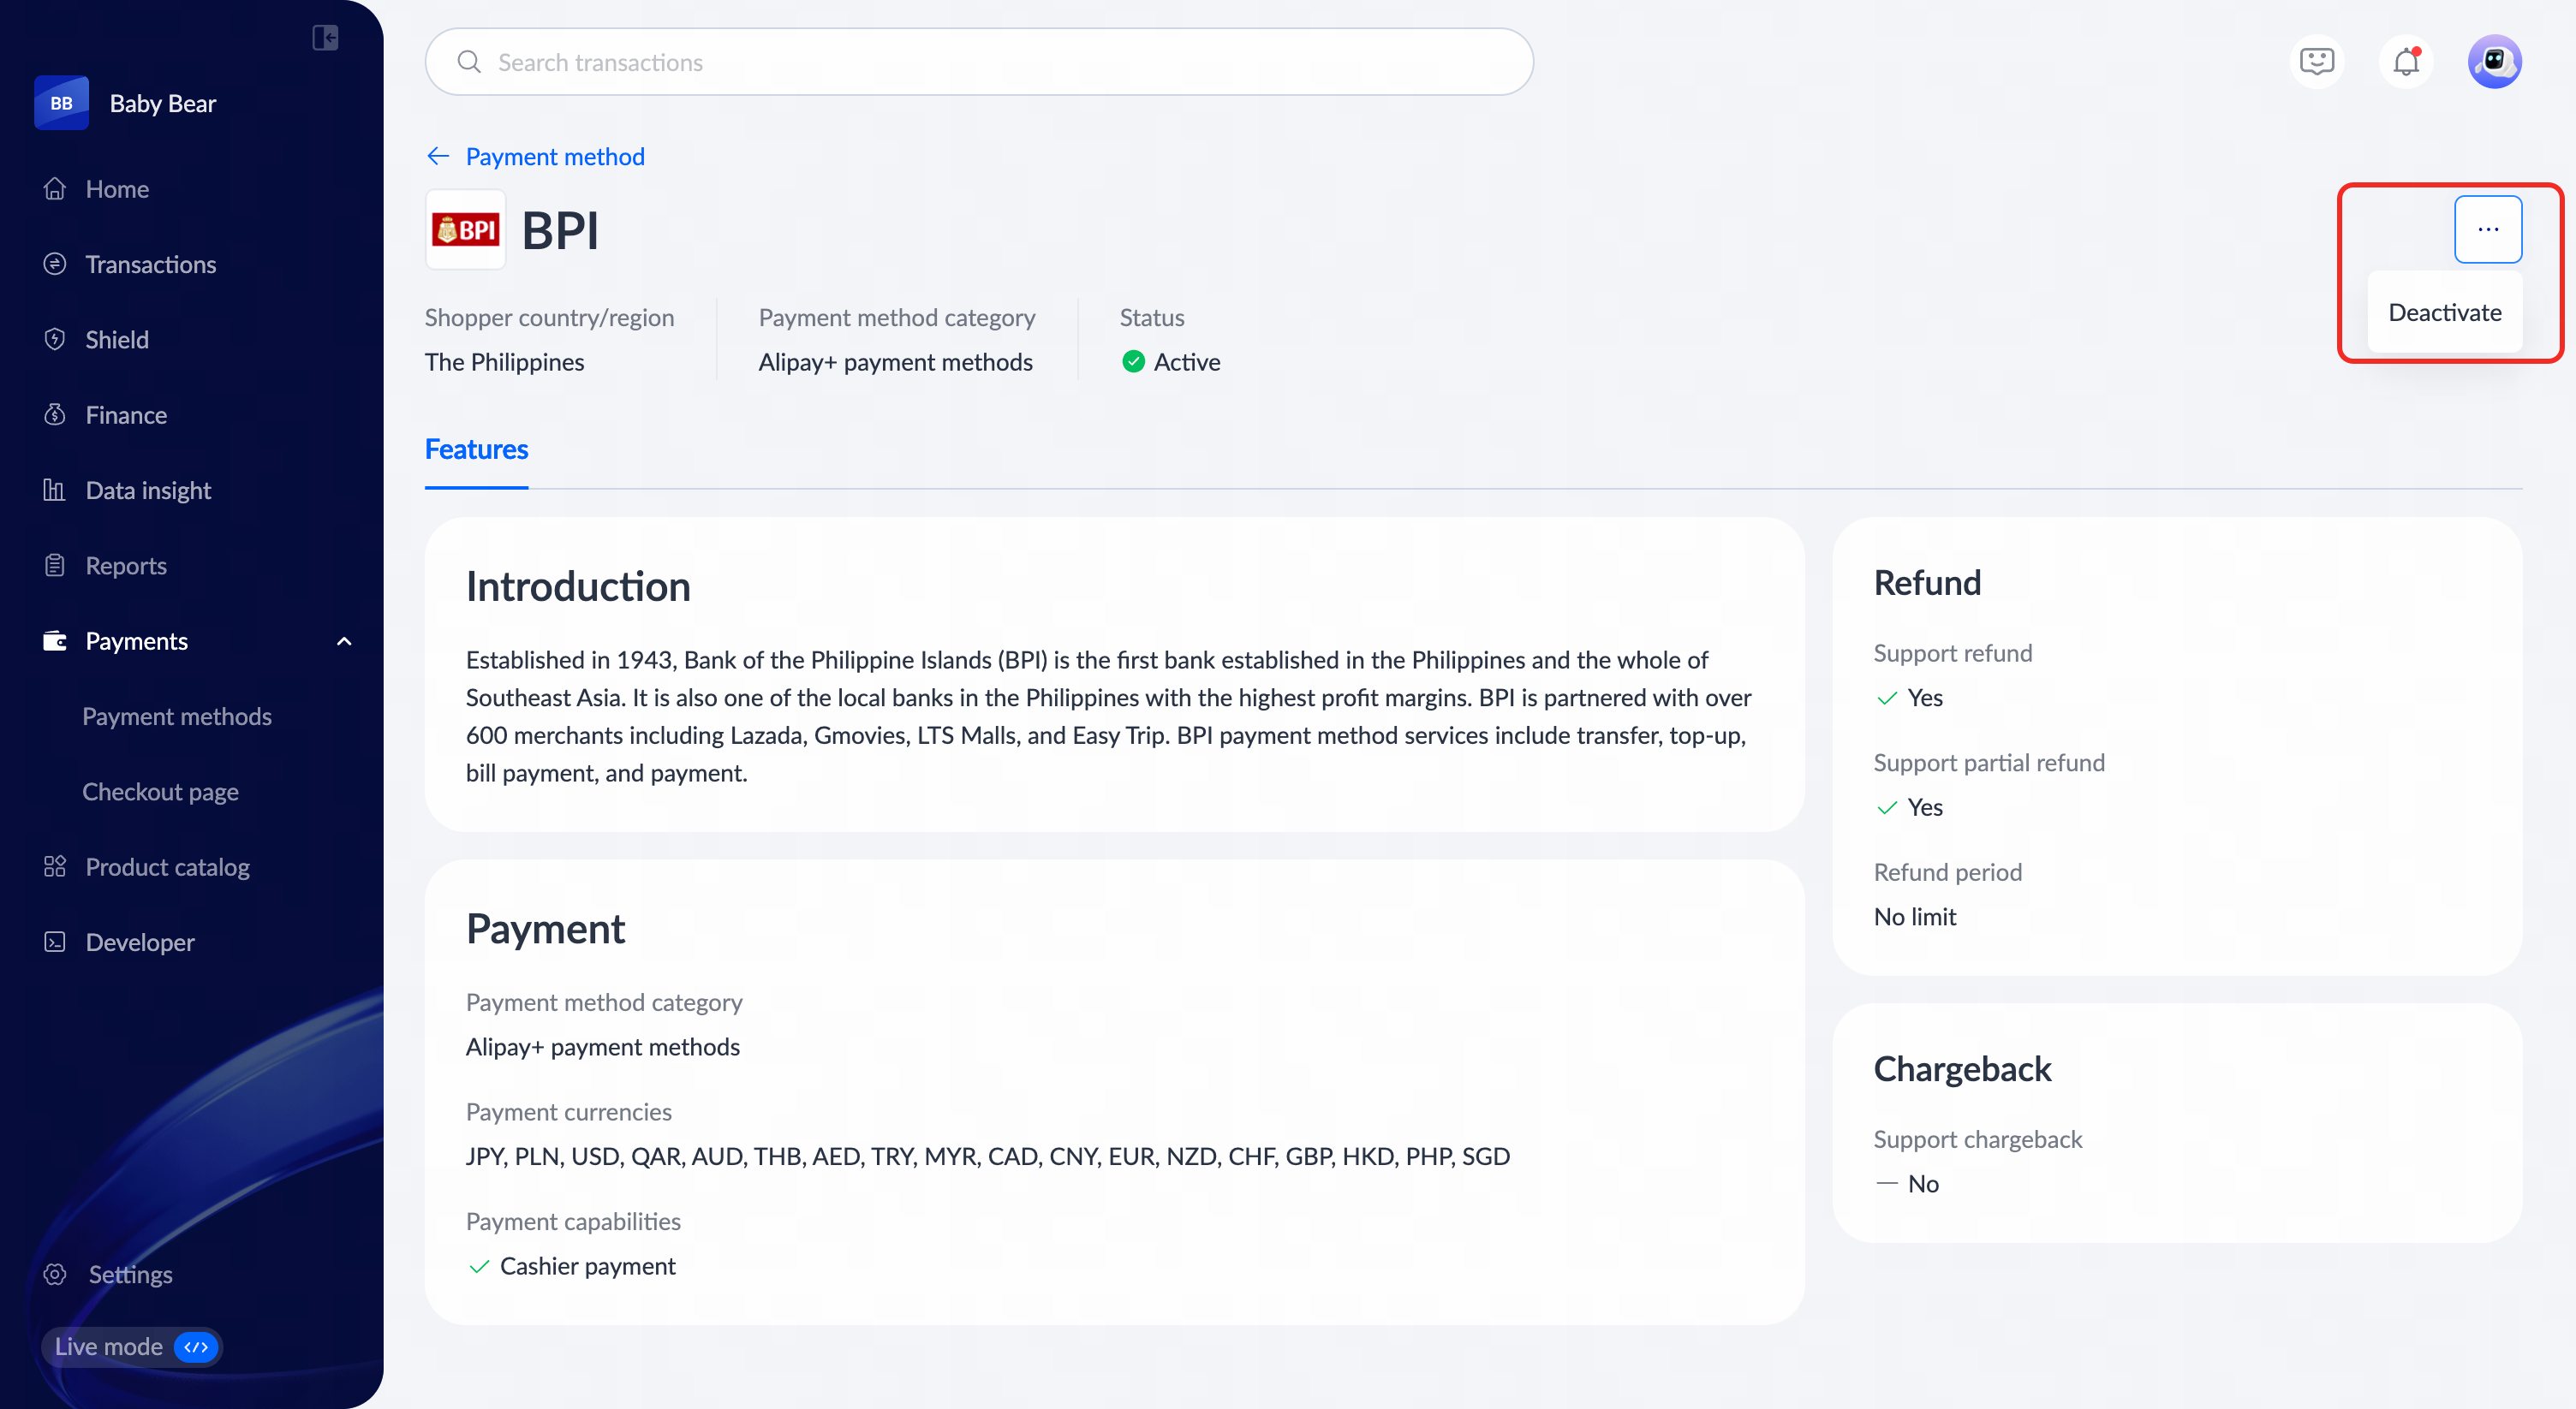
Task: Click the BPI logo thumbnail
Action: point(466,231)
